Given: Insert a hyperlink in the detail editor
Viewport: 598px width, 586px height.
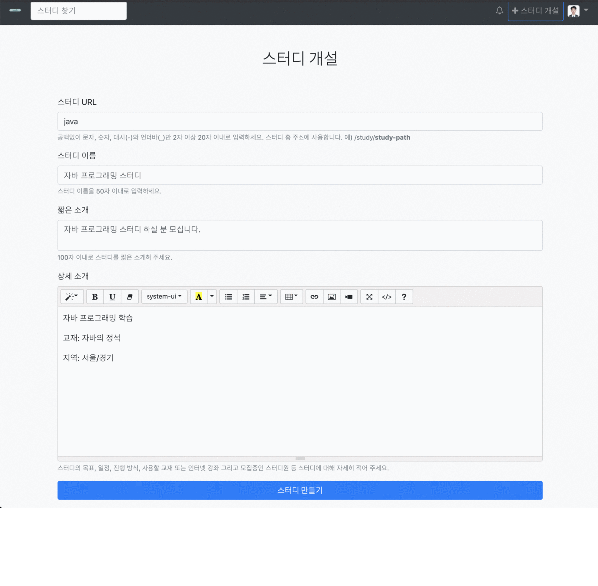Looking at the screenshot, I should tap(314, 296).
